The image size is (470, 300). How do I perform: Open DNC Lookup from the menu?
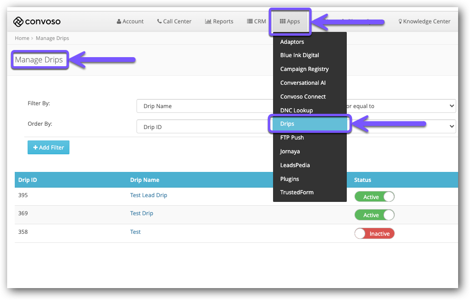click(x=296, y=110)
